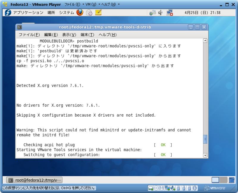Viewport: 238px width, 193px height.
Task: Open the terminal 表示(V) menu
Action: coord(69,35)
